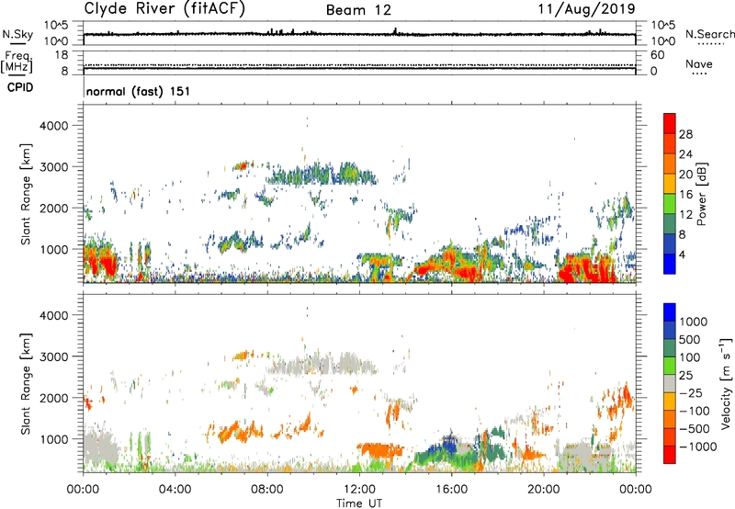
Task: Select the '28' dB color bar label
Action: click(685, 134)
